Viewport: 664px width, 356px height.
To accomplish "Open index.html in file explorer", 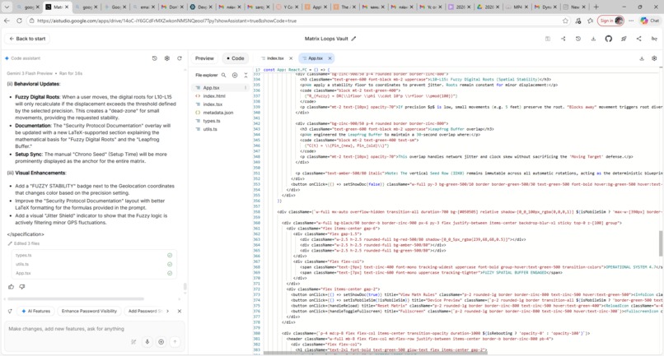I will click(x=214, y=96).
